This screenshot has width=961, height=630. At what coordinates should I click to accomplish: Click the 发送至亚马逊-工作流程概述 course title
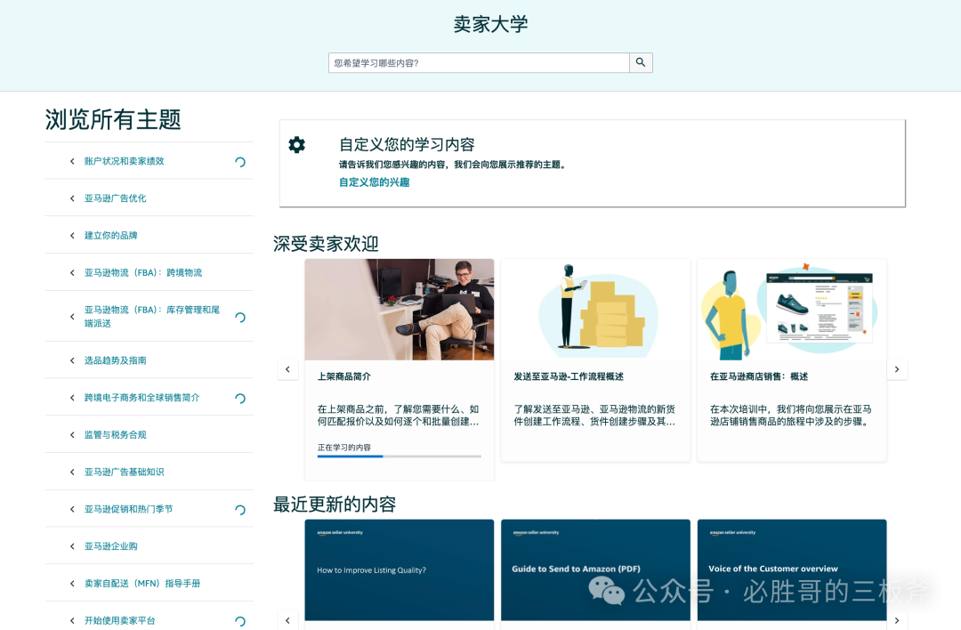coord(569,376)
